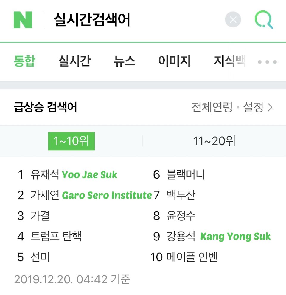This screenshot has height=295, width=286.
Task: Select the 통합 tab
Action: coord(24,61)
